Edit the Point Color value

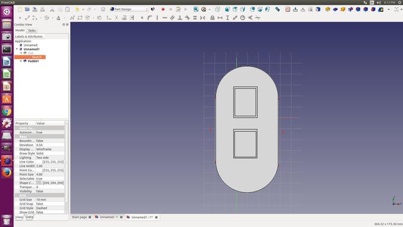[x=50, y=170]
